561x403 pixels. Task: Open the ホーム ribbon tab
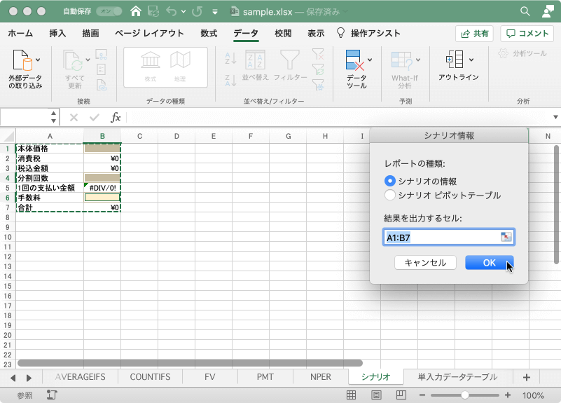click(20, 33)
